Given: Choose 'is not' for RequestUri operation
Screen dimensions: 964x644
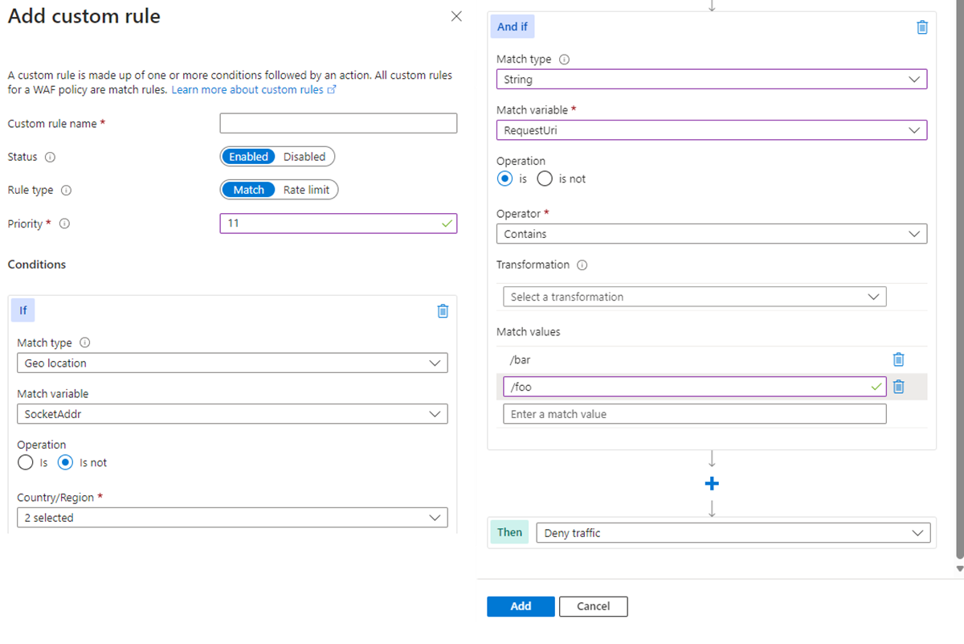Looking at the screenshot, I should pos(545,179).
